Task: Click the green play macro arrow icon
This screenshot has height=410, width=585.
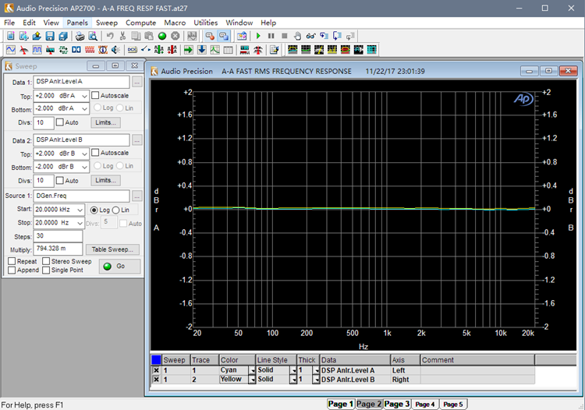Action: [258, 36]
